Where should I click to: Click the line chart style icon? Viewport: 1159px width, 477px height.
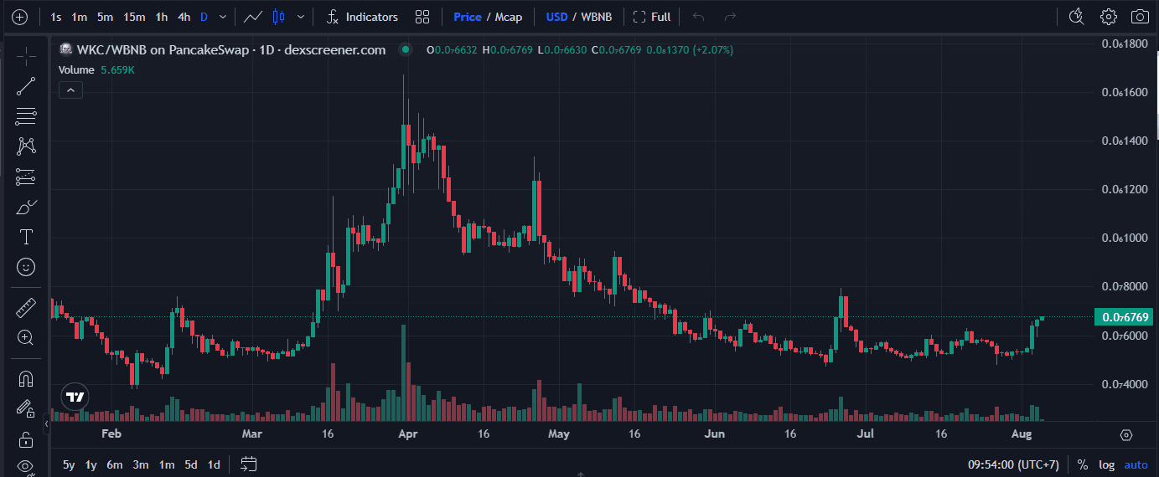252,17
